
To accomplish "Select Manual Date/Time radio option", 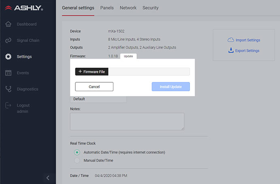I will tap(77, 160).
